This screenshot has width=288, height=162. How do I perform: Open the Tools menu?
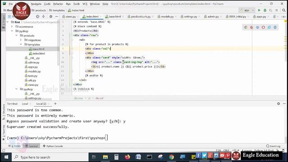pos(76,4)
